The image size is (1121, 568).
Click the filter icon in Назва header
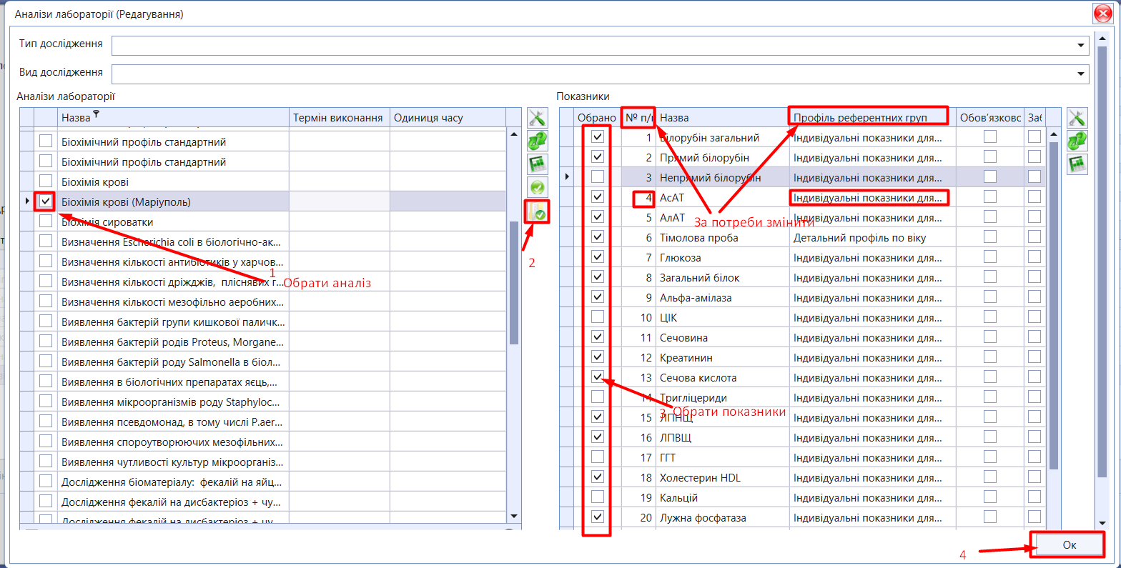[97, 115]
